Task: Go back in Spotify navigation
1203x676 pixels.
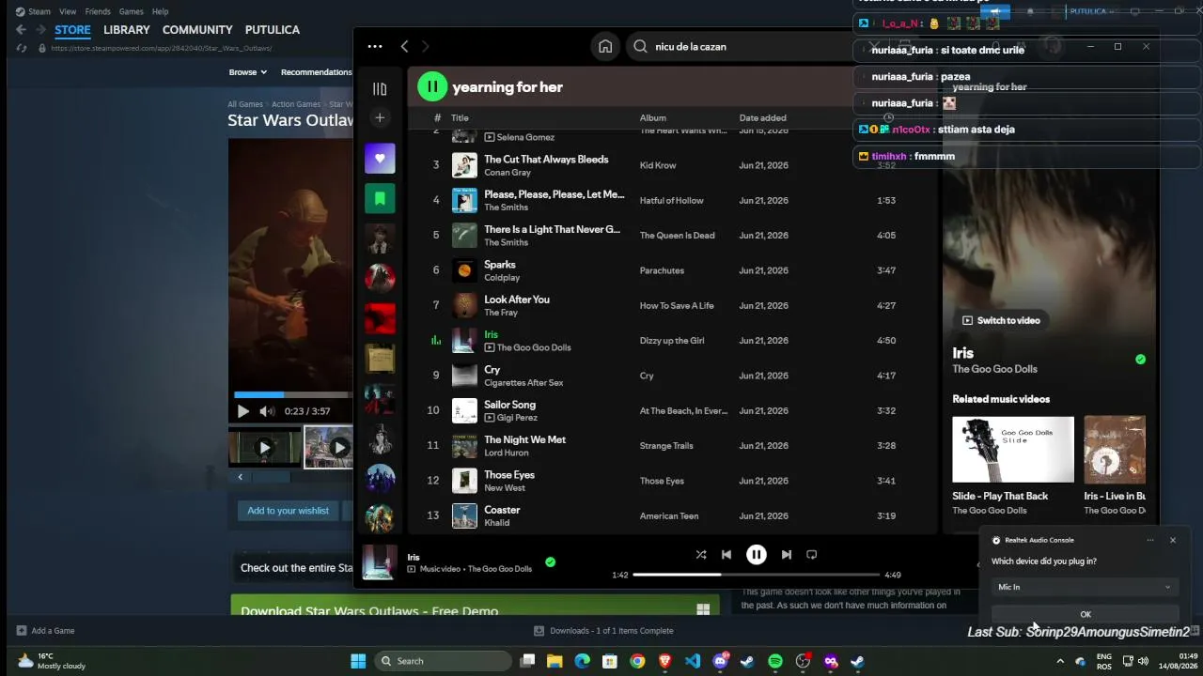Action: coord(404,46)
